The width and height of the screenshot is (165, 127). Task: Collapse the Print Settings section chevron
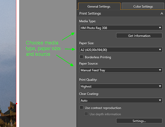[162, 14]
